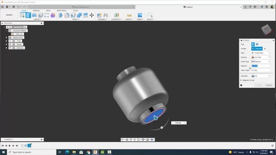The width and height of the screenshot is (276, 155).
Task: Select Thin Extrude type toggle
Action: coord(257,44)
